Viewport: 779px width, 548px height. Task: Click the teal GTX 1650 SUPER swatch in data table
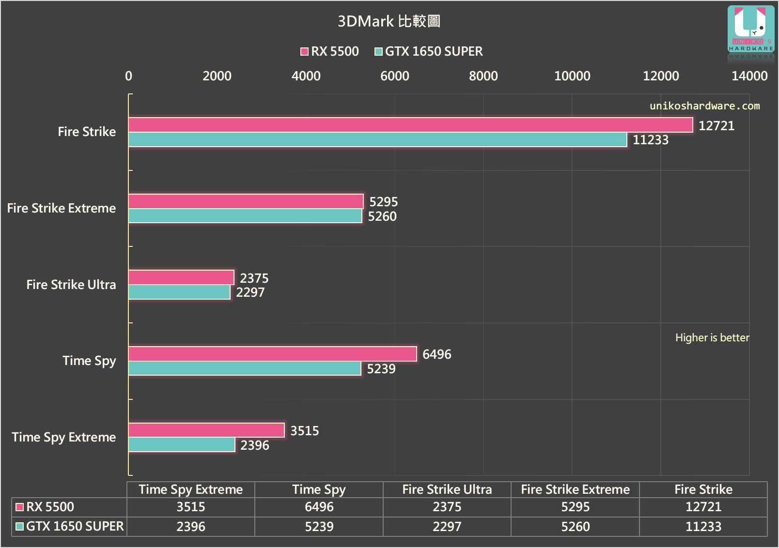click(x=20, y=526)
